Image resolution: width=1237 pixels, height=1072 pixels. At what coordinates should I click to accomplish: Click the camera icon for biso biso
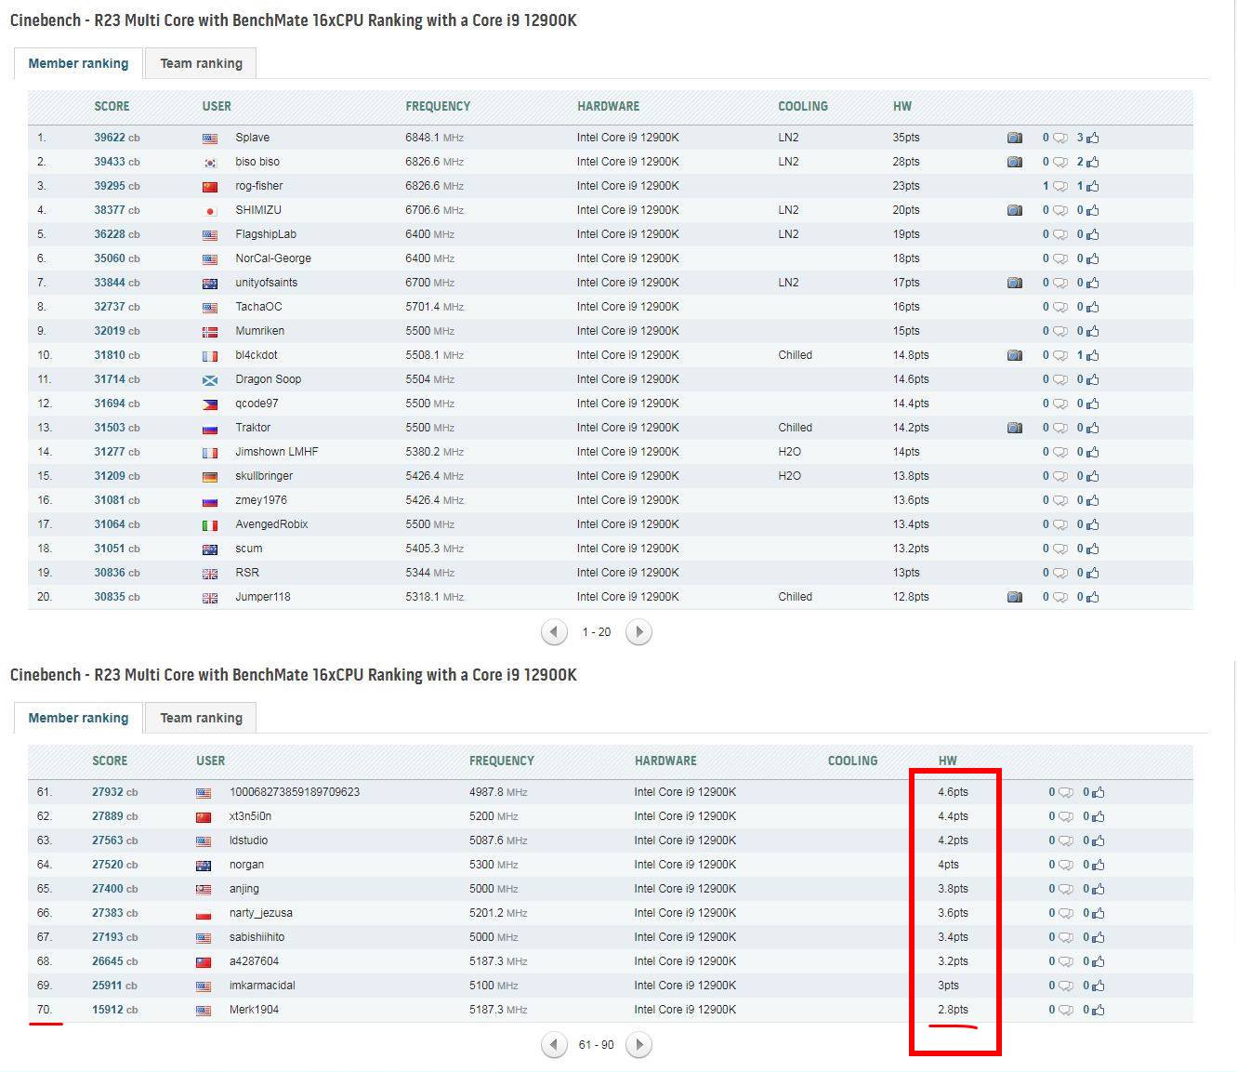(1014, 162)
